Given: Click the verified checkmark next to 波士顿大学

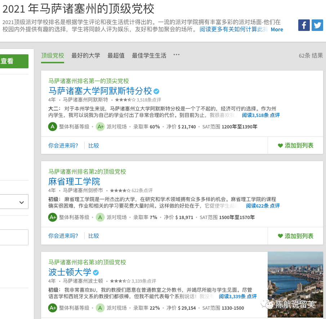Looking at the screenshot, I should coord(96,272).
